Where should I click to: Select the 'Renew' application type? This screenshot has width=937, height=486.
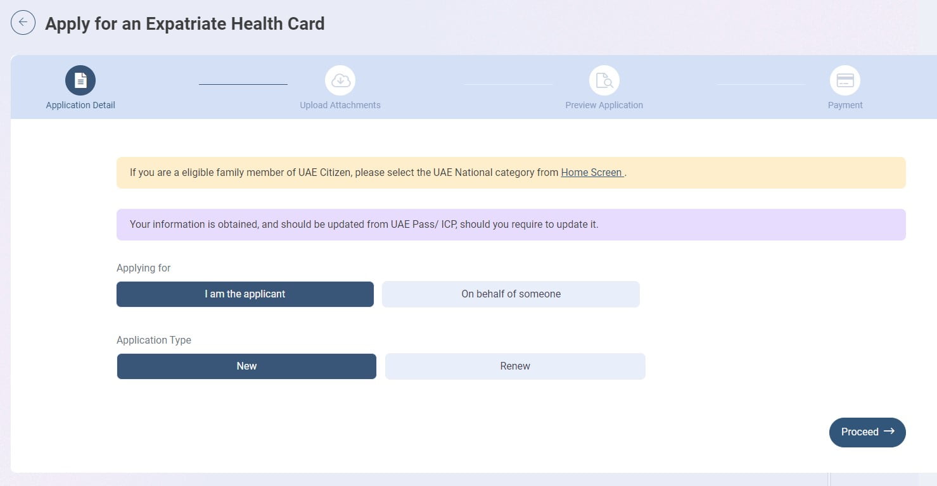514,366
